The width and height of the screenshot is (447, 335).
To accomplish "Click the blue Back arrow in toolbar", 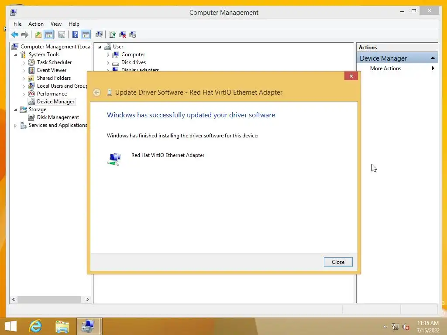I will pyautogui.click(x=15, y=35).
